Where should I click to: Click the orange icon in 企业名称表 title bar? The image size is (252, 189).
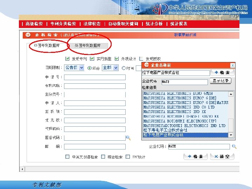pyautogui.click(x=146, y=65)
